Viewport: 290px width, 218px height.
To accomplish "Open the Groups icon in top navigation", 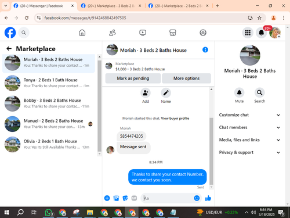I will [x=203, y=33].
